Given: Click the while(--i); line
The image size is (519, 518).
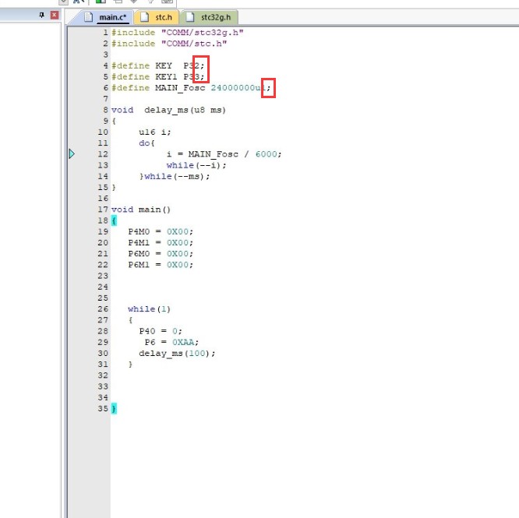Looking at the screenshot, I should click(x=196, y=165).
